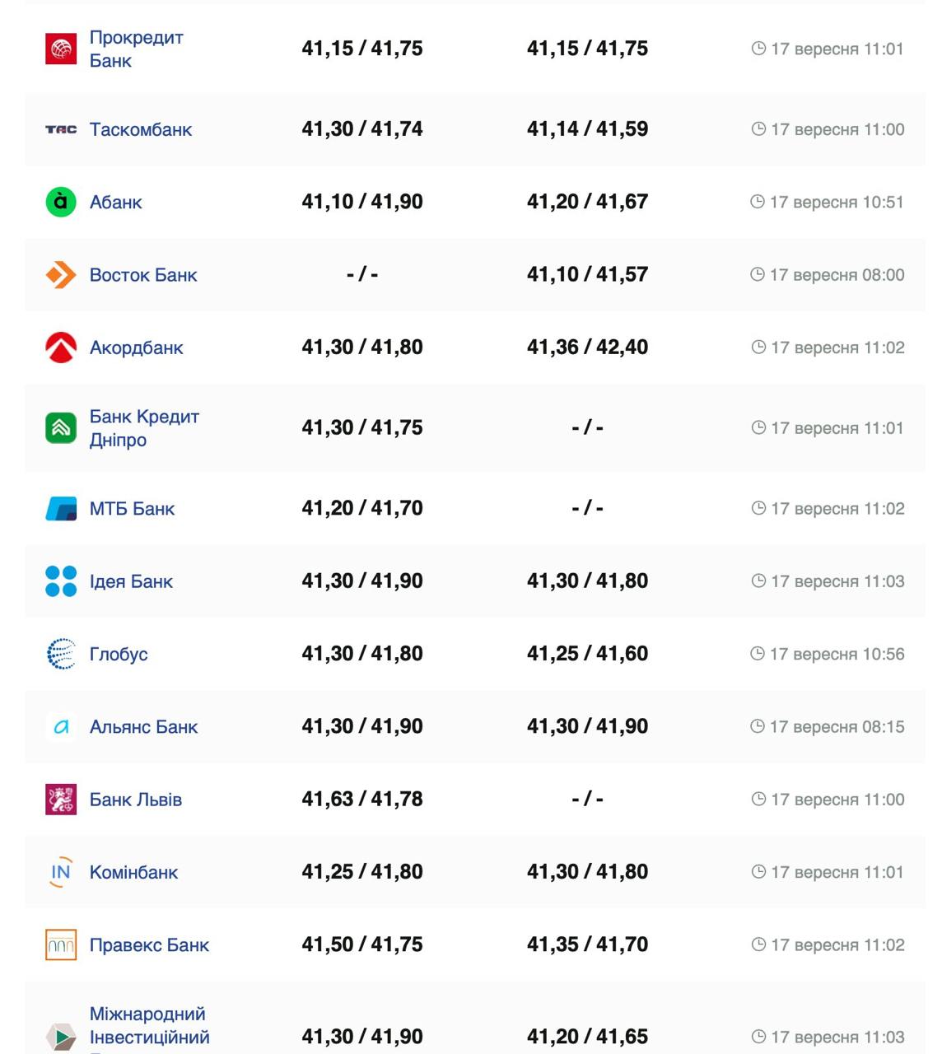
Task: Open the Банк Львів link
Action: 136,800
